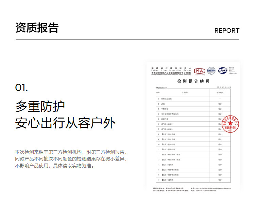The image size is (255, 200).
Task: Click row 3 甲醛含量 in report table
Action: pos(166,108)
